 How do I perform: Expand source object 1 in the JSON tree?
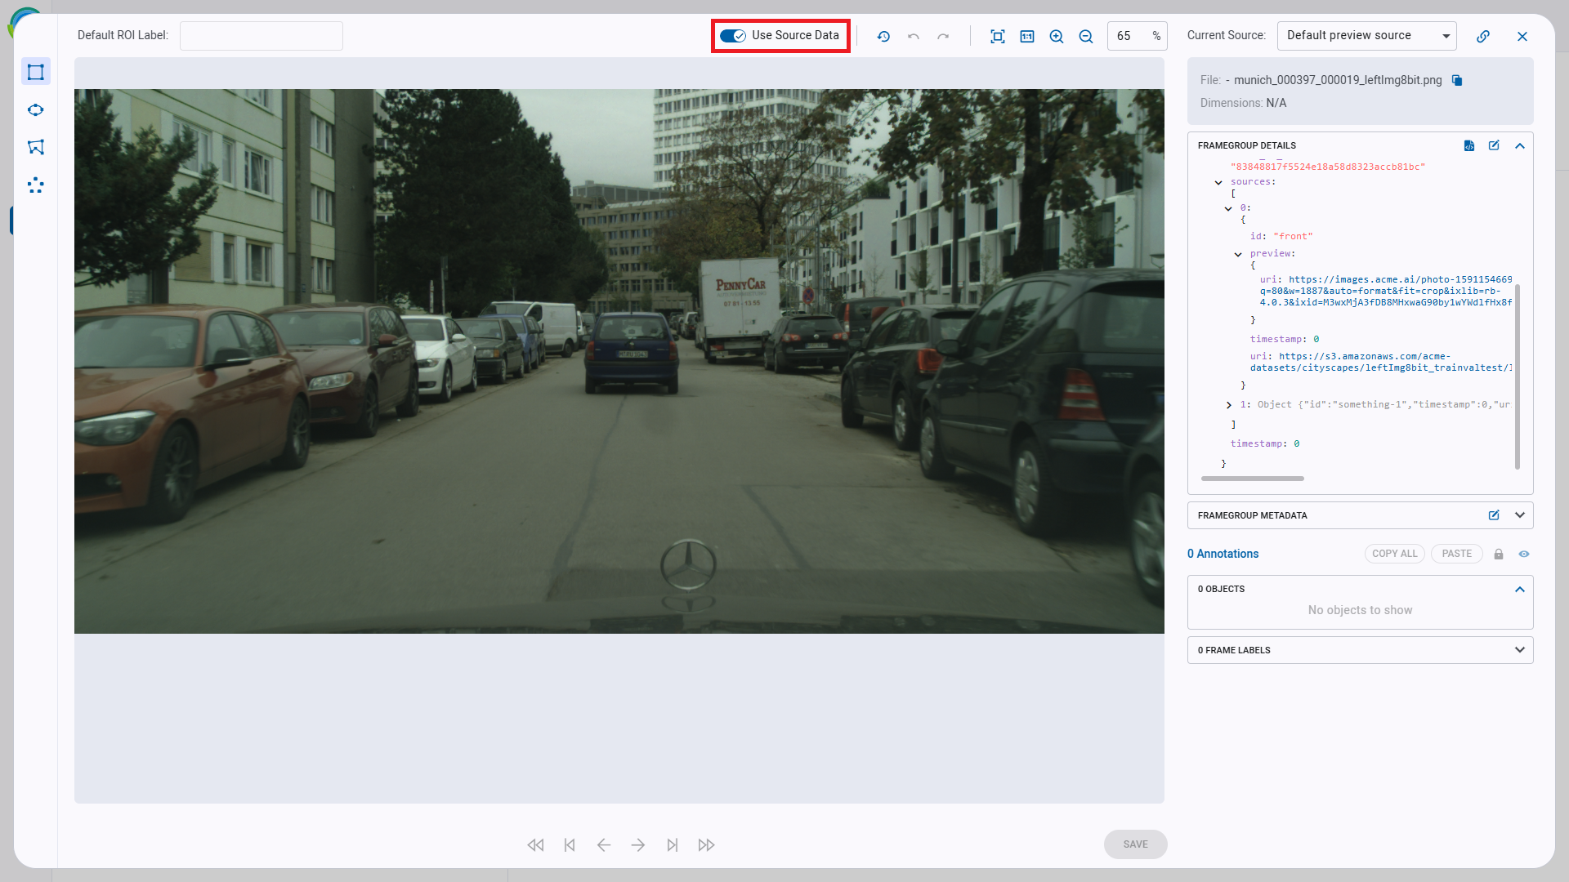click(1229, 404)
